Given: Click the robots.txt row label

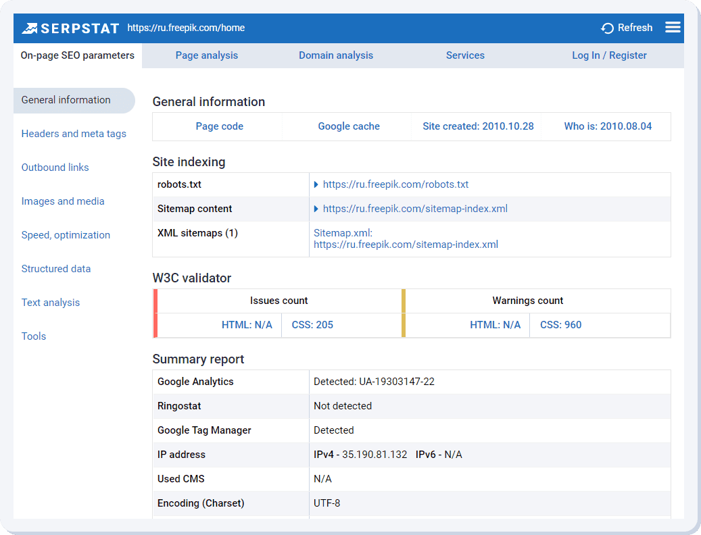Looking at the screenshot, I should click(x=179, y=184).
